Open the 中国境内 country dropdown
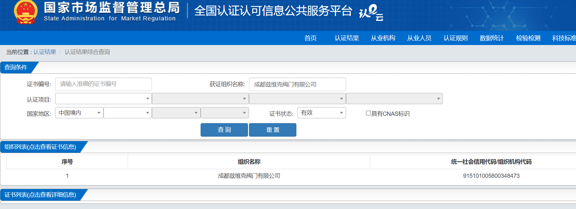The height and width of the screenshot is (209, 576). tap(79, 113)
